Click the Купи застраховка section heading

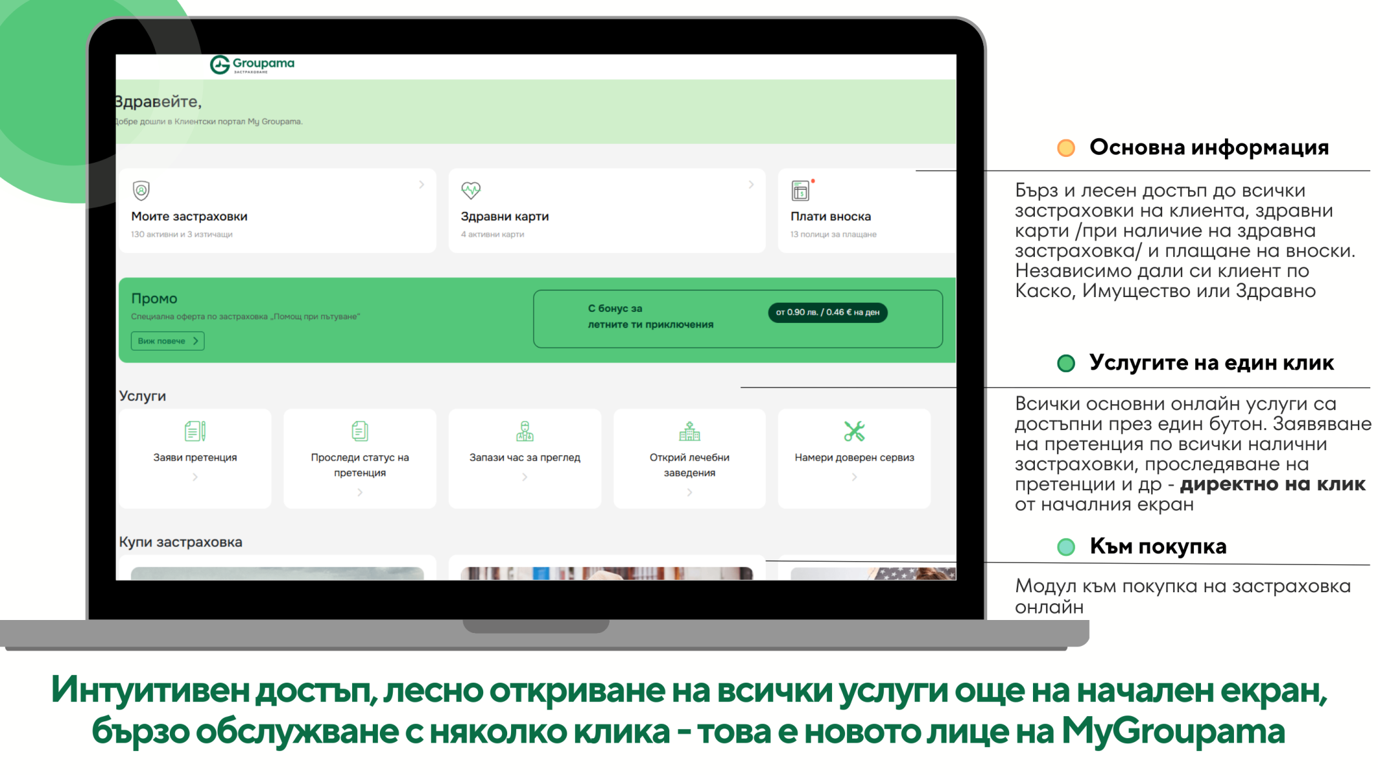point(180,542)
